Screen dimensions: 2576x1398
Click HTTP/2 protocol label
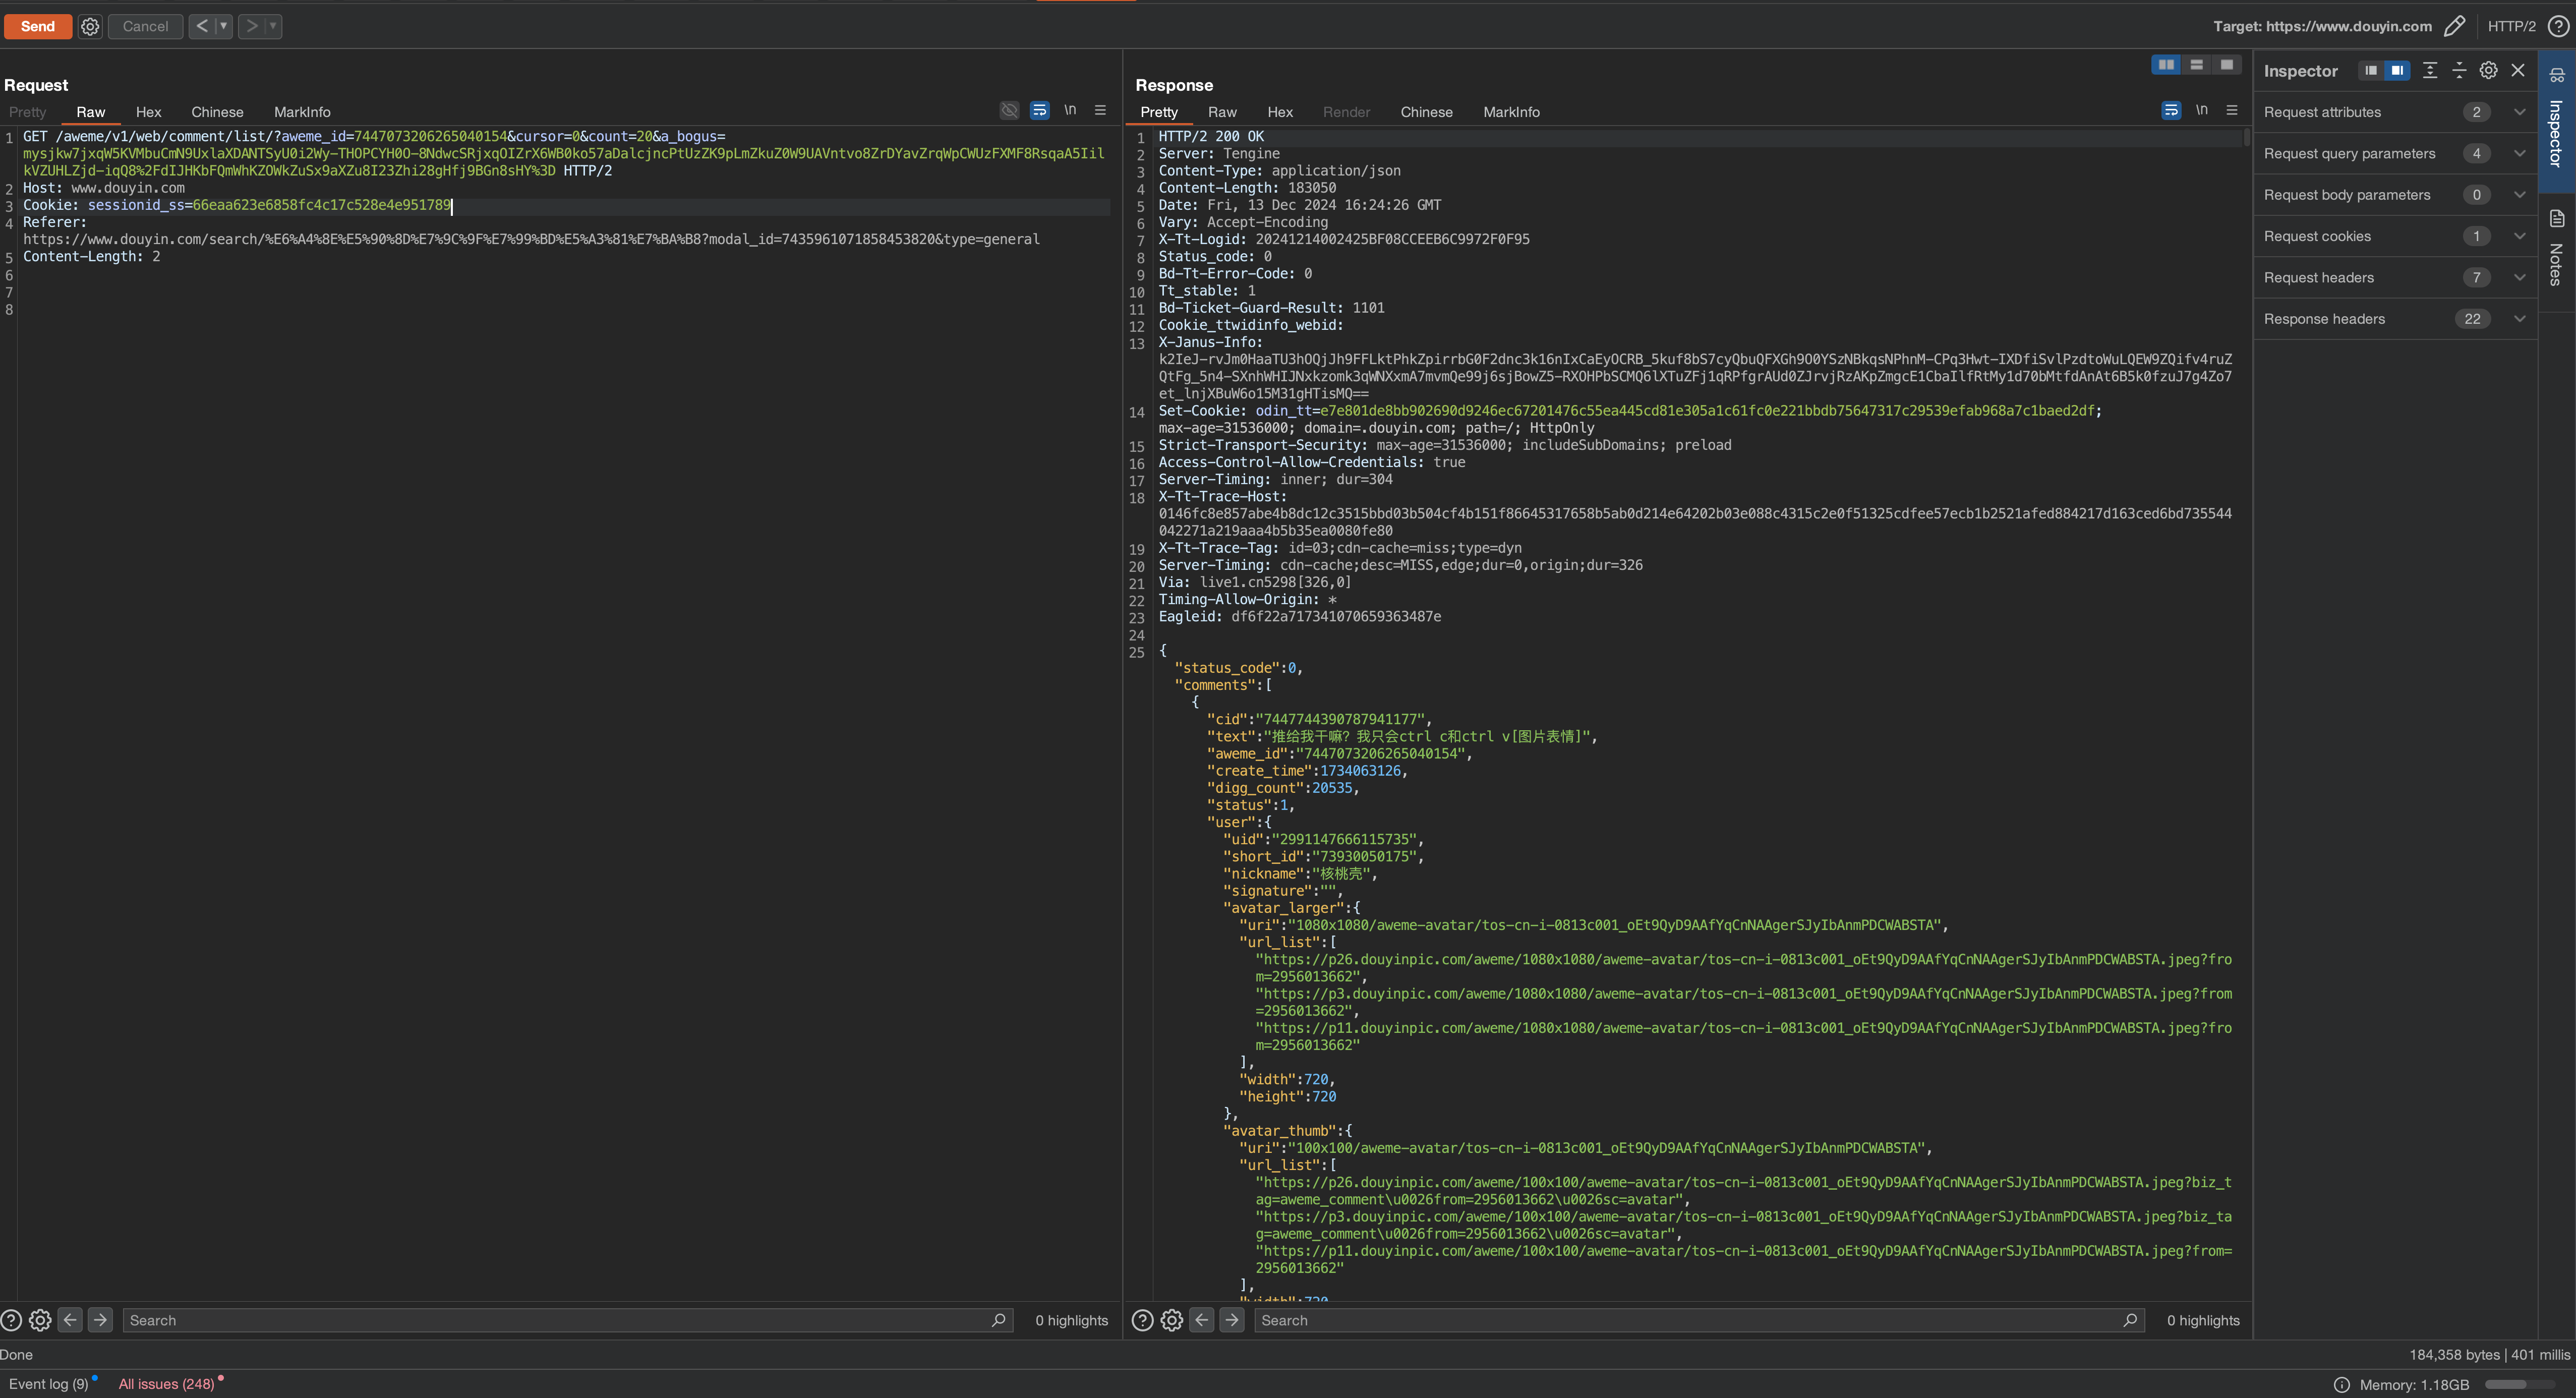(x=2511, y=26)
